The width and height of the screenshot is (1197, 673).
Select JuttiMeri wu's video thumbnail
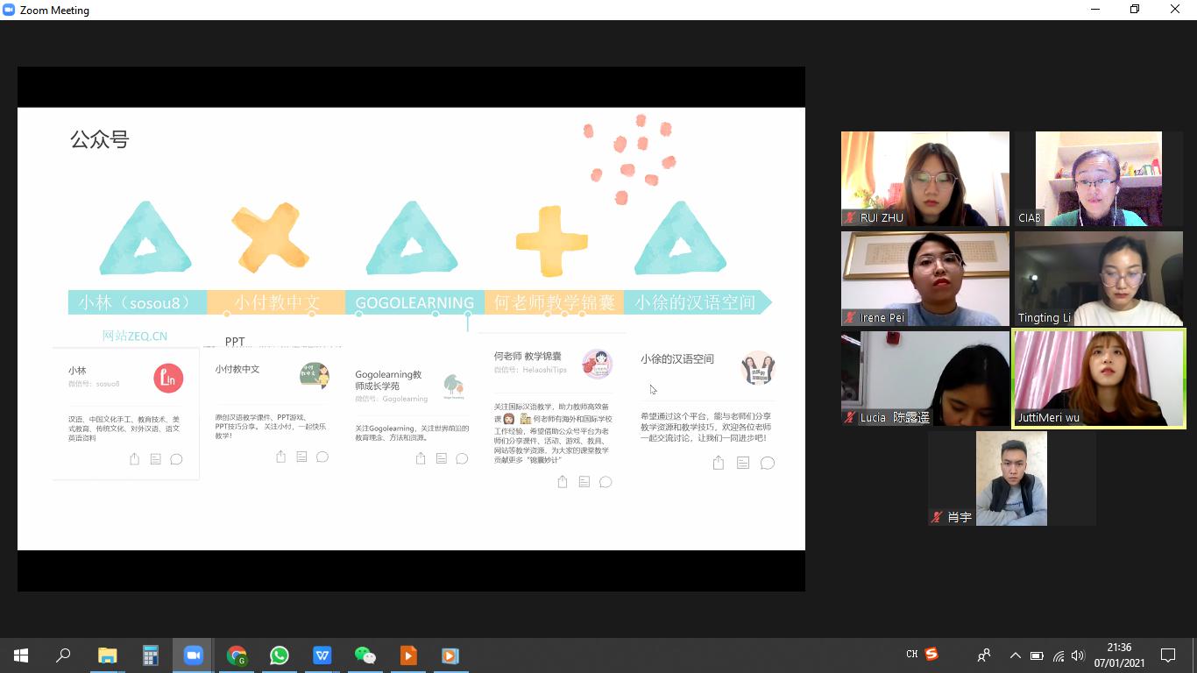click(x=1098, y=379)
